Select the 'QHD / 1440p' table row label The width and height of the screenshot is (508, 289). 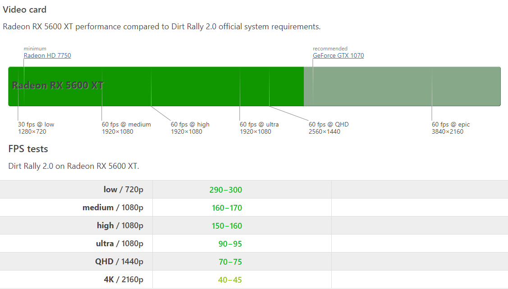click(x=119, y=262)
